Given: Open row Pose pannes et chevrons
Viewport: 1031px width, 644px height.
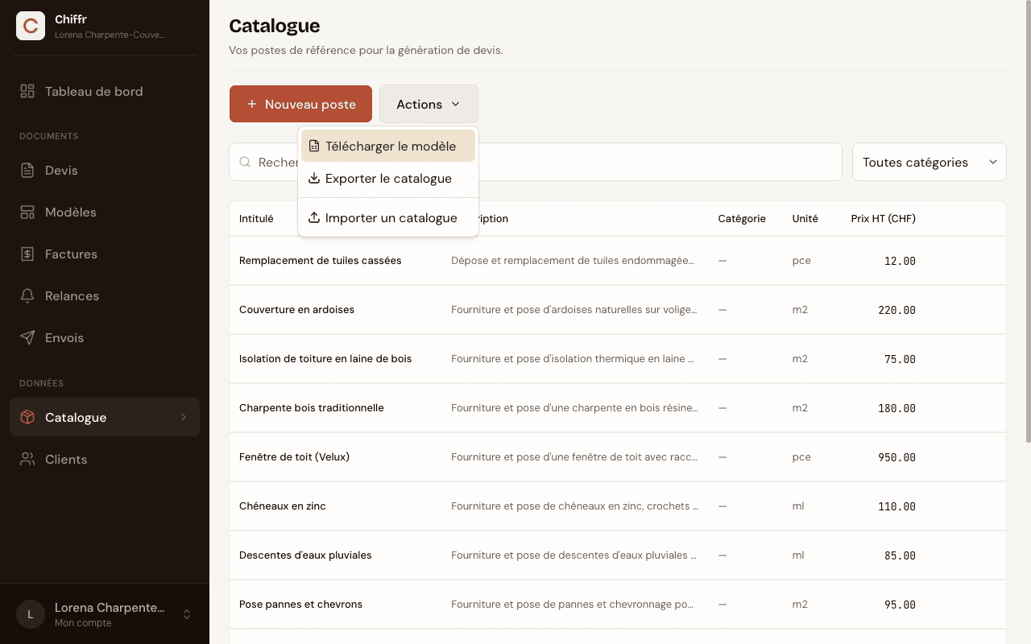Looking at the screenshot, I should (x=618, y=605).
